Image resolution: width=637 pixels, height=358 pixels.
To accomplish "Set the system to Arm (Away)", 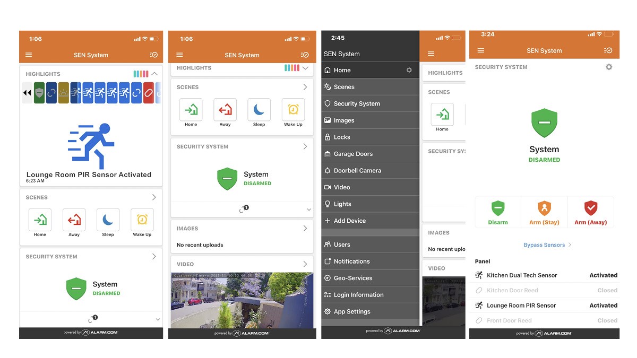I will coord(590,213).
